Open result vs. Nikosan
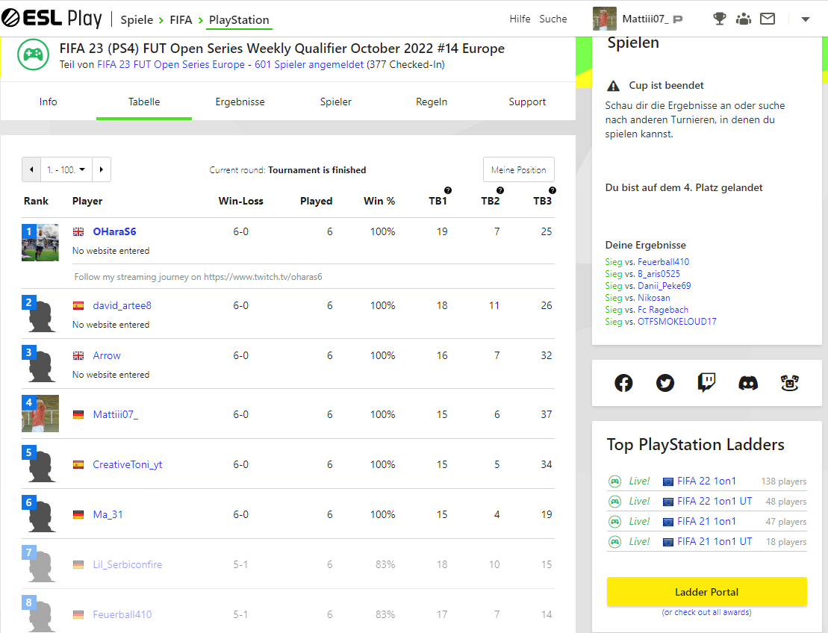This screenshot has height=633, width=828. coord(654,298)
